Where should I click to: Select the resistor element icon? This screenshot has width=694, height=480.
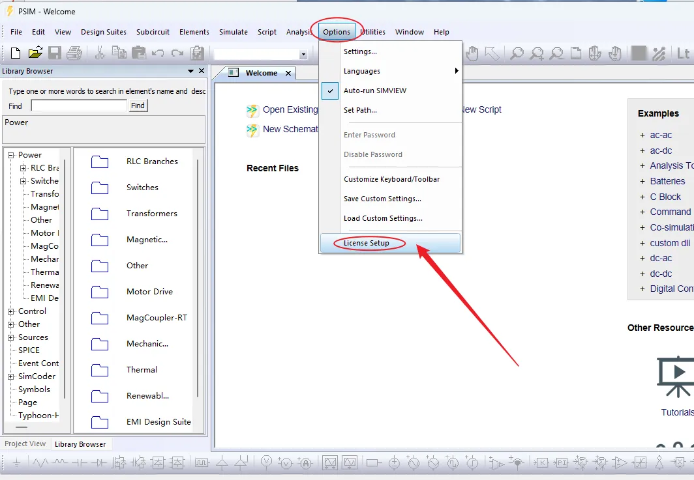point(40,463)
